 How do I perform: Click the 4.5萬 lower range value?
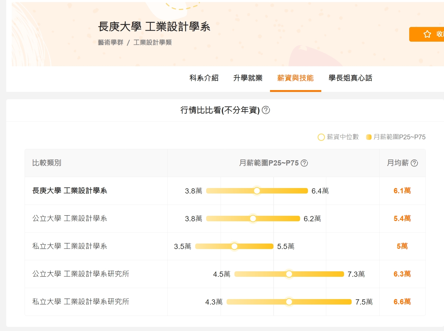(222, 274)
